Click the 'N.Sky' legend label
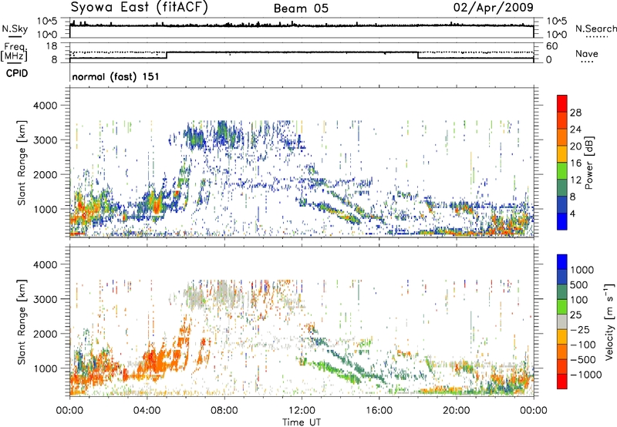This screenshot has height=427, width=617. [x=15, y=29]
